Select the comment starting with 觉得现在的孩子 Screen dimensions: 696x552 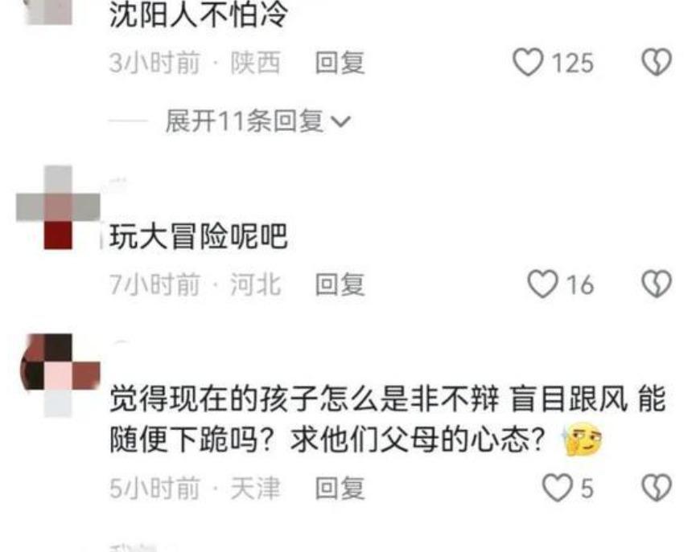(388, 419)
